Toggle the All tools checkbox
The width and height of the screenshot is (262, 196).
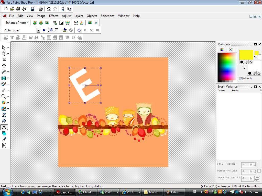(x=241, y=78)
